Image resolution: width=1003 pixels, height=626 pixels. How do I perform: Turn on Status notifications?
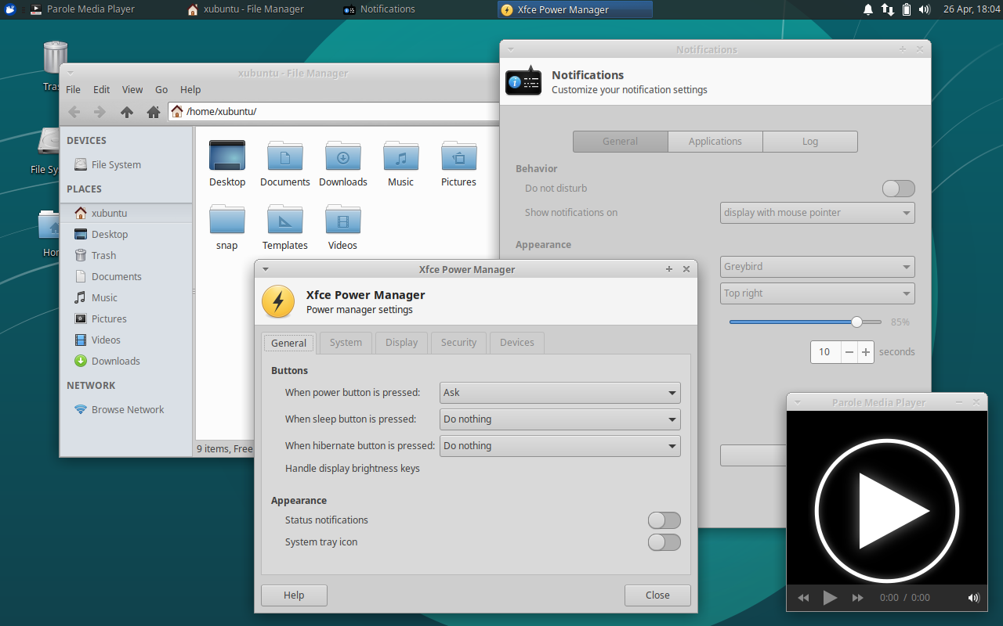pyautogui.click(x=664, y=520)
